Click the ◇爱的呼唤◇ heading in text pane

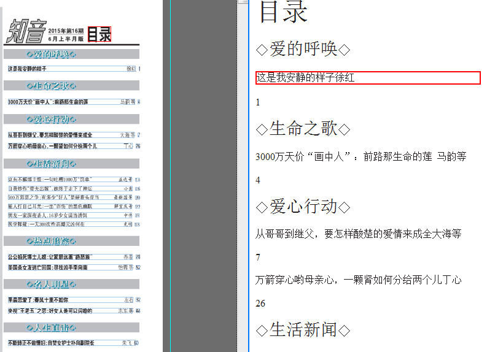point(303,49)
